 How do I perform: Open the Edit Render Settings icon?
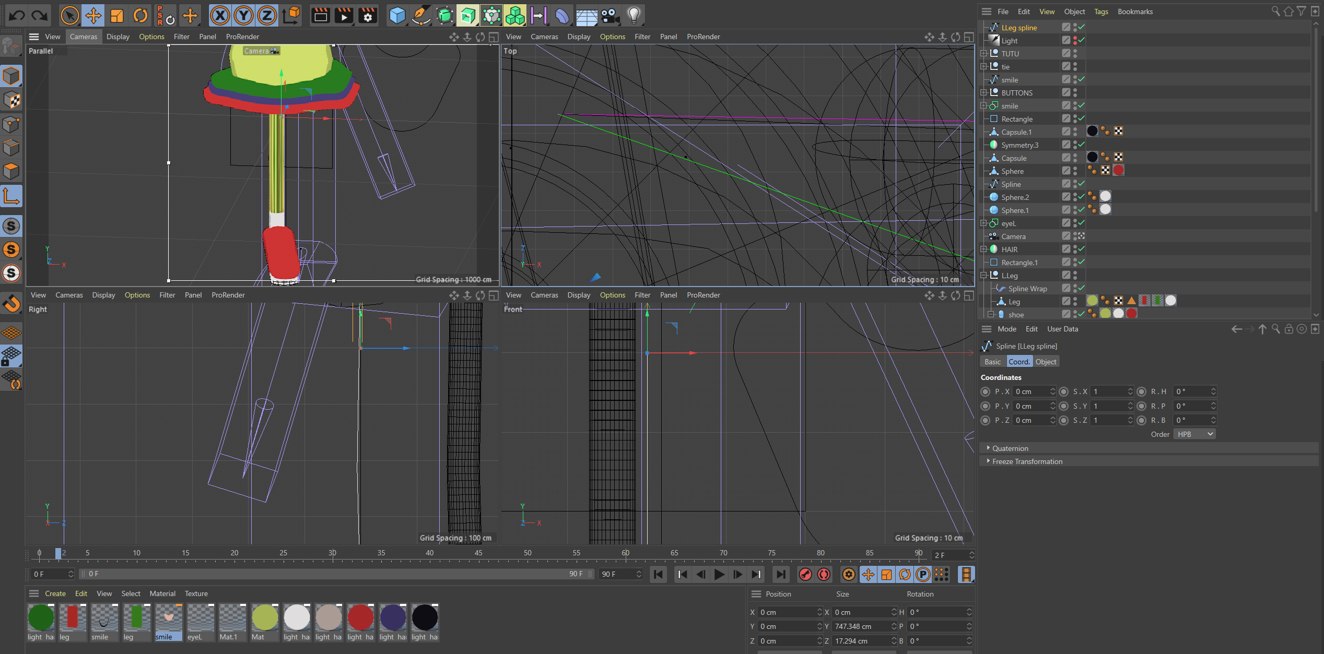[367, 16]
